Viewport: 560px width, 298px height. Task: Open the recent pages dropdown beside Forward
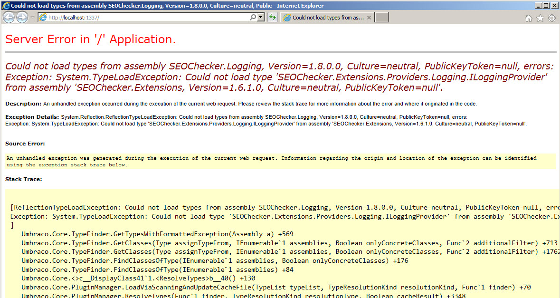coord(32,18)
